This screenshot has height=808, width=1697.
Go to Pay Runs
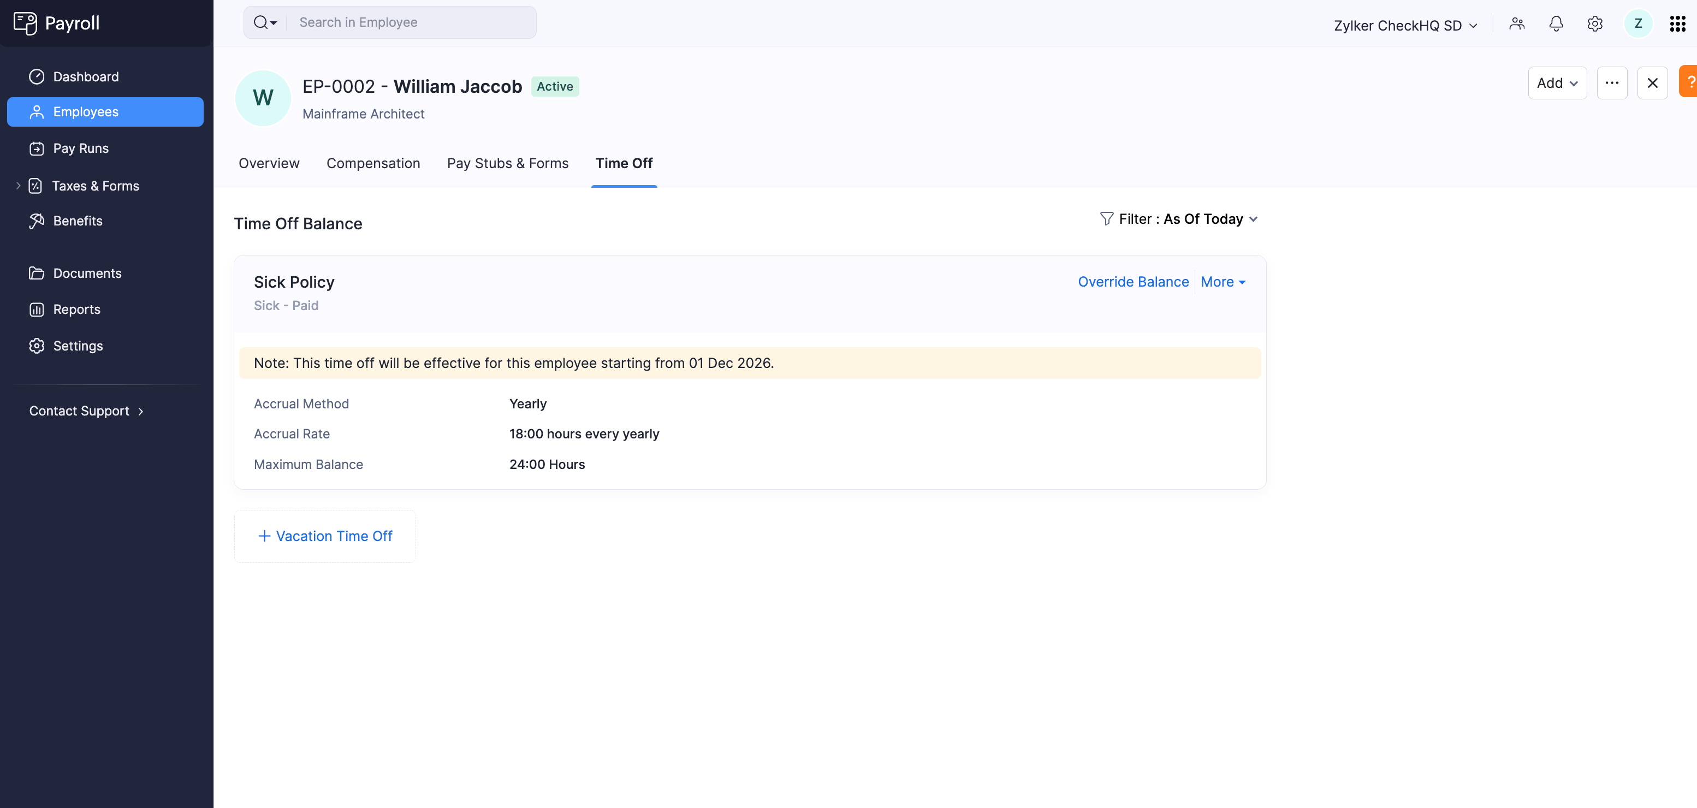coord(105,148)
